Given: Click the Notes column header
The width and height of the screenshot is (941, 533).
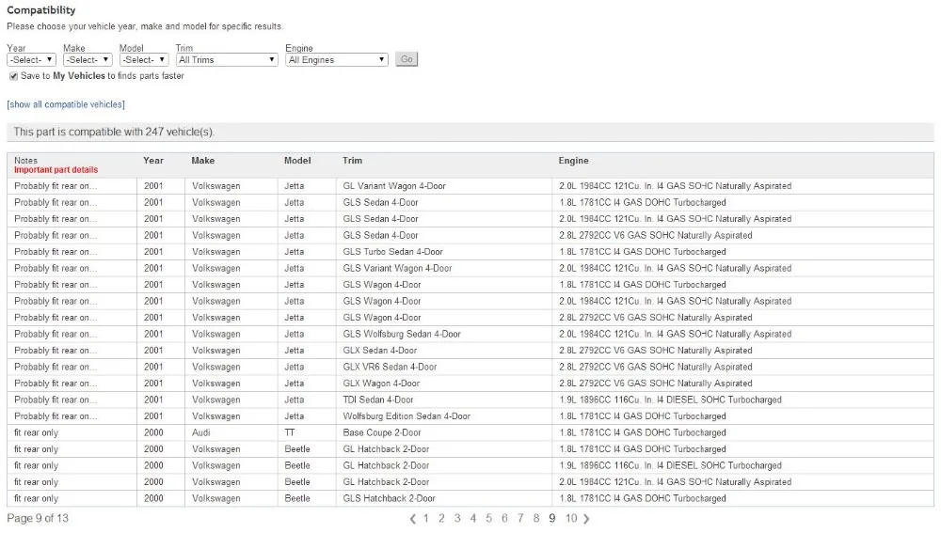Looking at the screenshot, I should (25, 161).
